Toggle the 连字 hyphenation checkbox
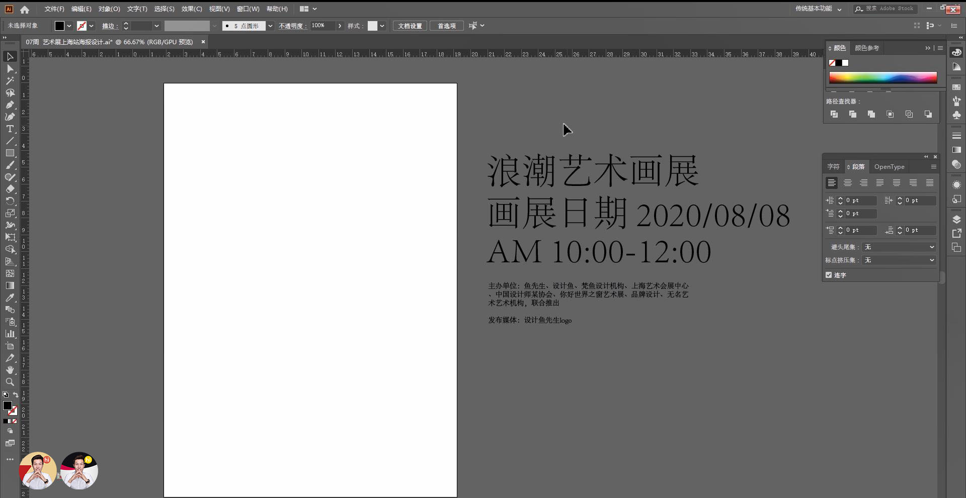 pos(829,275)
